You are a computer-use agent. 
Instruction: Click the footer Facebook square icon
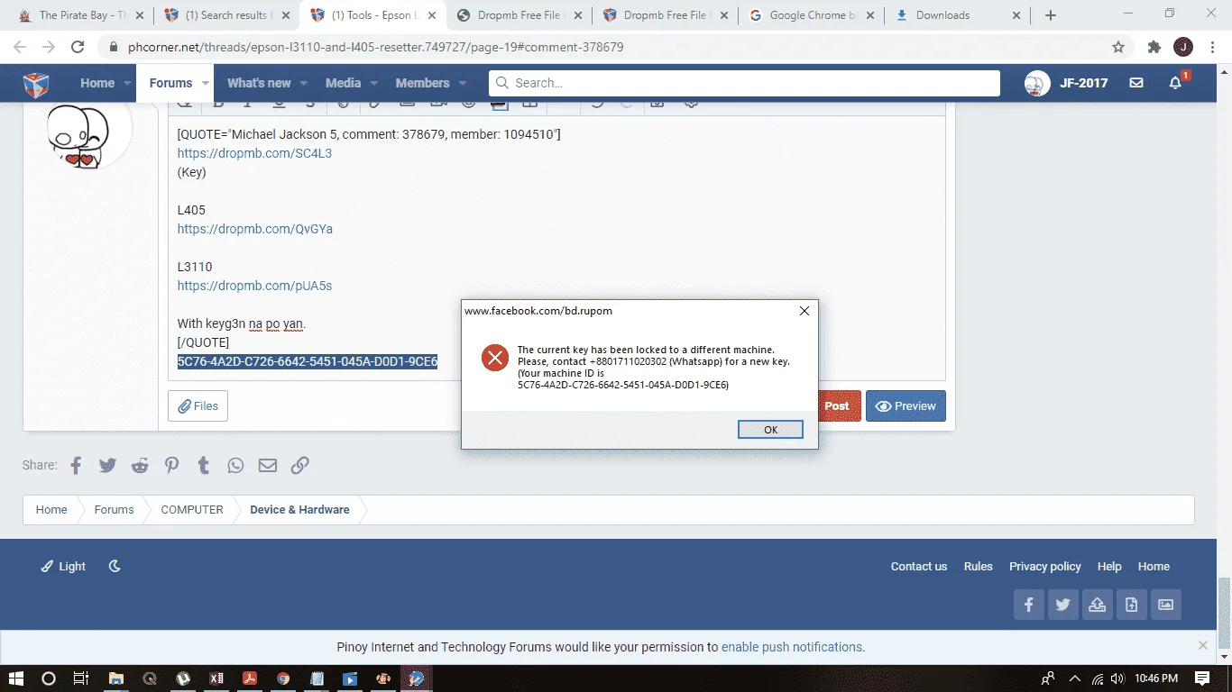tap(1029, 605)
